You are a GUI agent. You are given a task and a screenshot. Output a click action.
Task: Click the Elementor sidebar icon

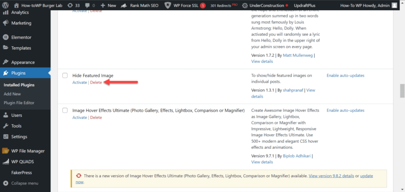(x=6, y=37)
